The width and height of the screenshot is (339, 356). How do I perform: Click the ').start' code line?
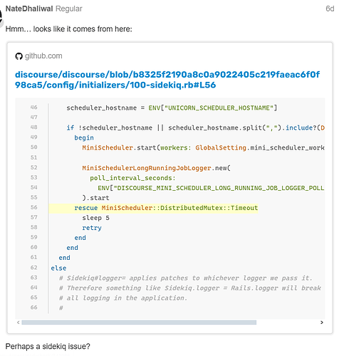tap(95, 198)
